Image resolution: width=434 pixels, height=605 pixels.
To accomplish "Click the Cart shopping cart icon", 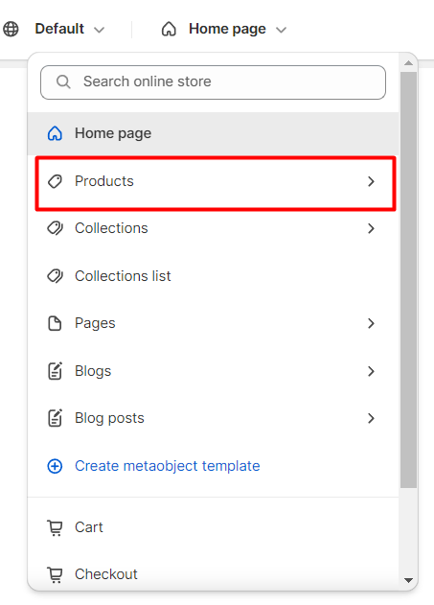I will coord(55,527).
